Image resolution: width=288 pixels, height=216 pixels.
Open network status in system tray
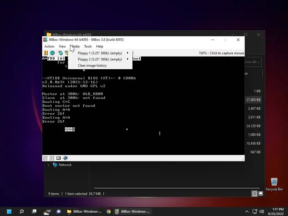point(255,211)
